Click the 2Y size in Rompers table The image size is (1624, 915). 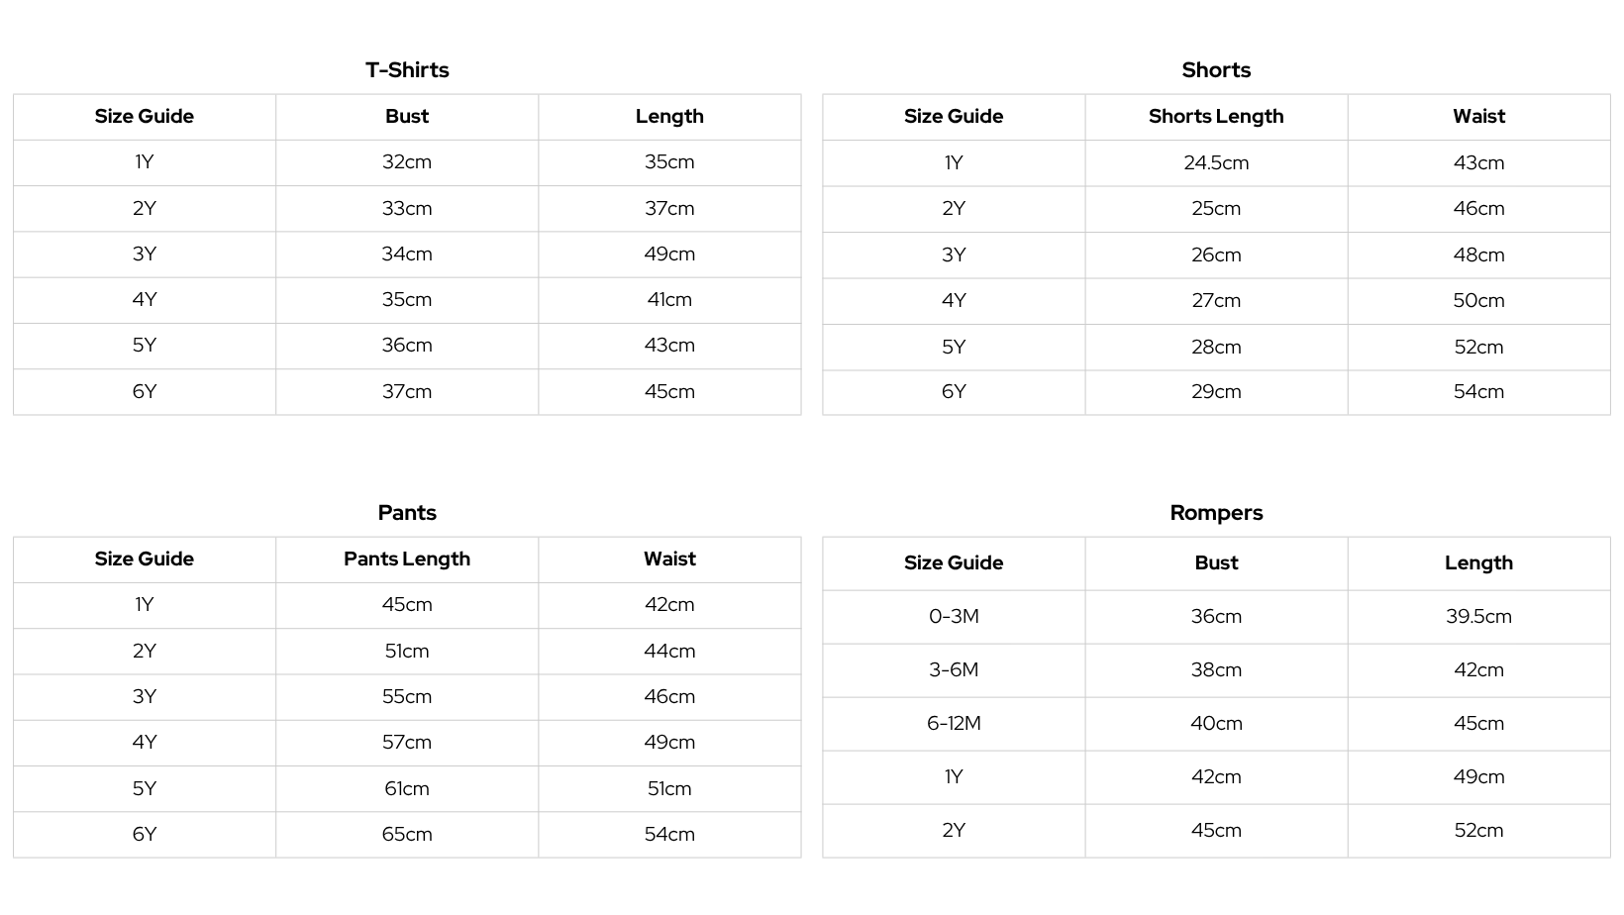954,831
